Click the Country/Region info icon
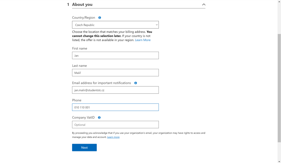The width and height of the screenshot is (281, 163). click(x=100, y=18)
